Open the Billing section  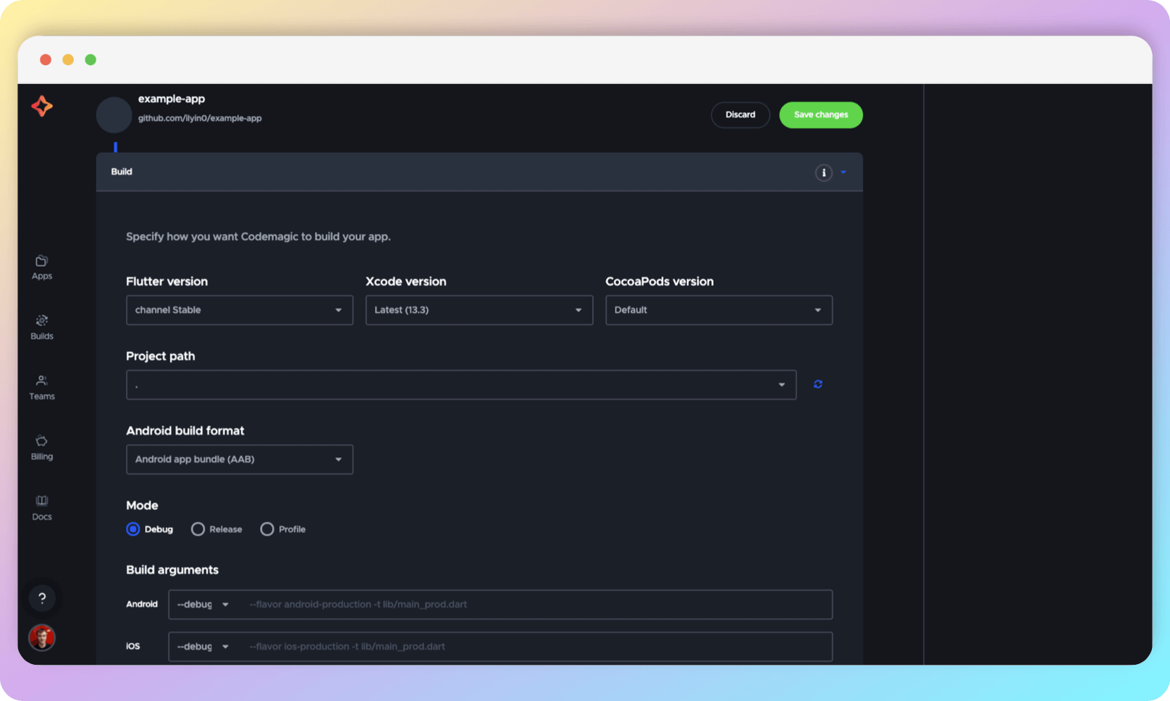41,448
